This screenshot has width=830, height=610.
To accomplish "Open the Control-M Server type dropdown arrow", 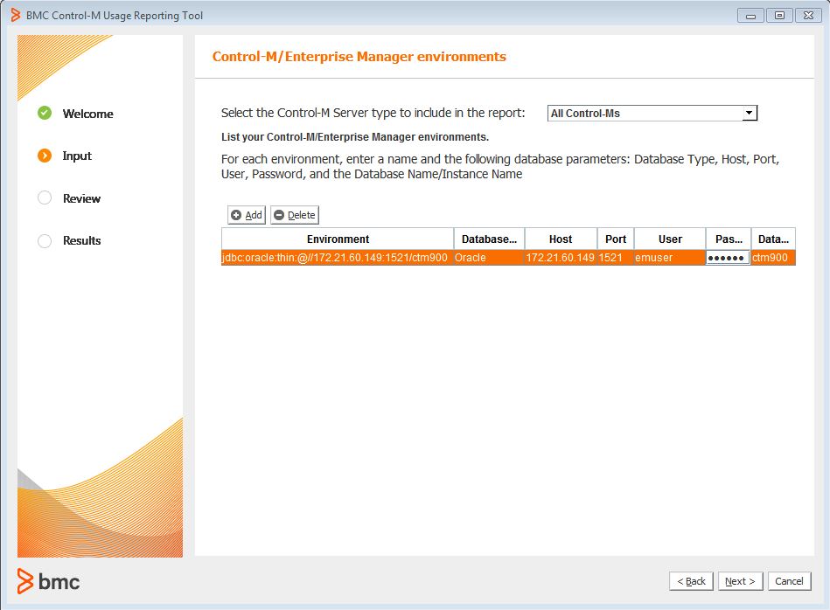I will (x=749, y=113).
